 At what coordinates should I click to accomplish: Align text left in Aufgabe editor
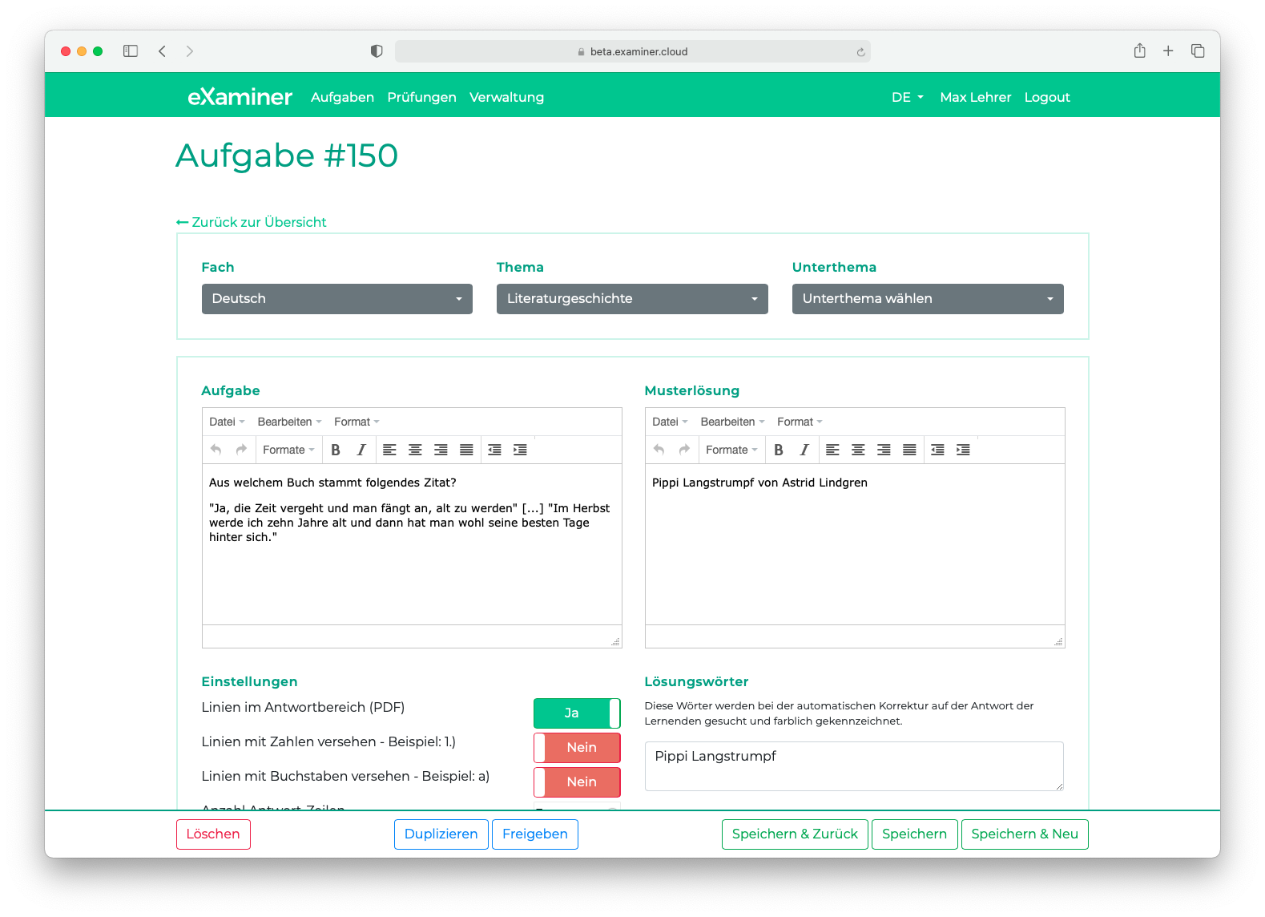point(389,450)
